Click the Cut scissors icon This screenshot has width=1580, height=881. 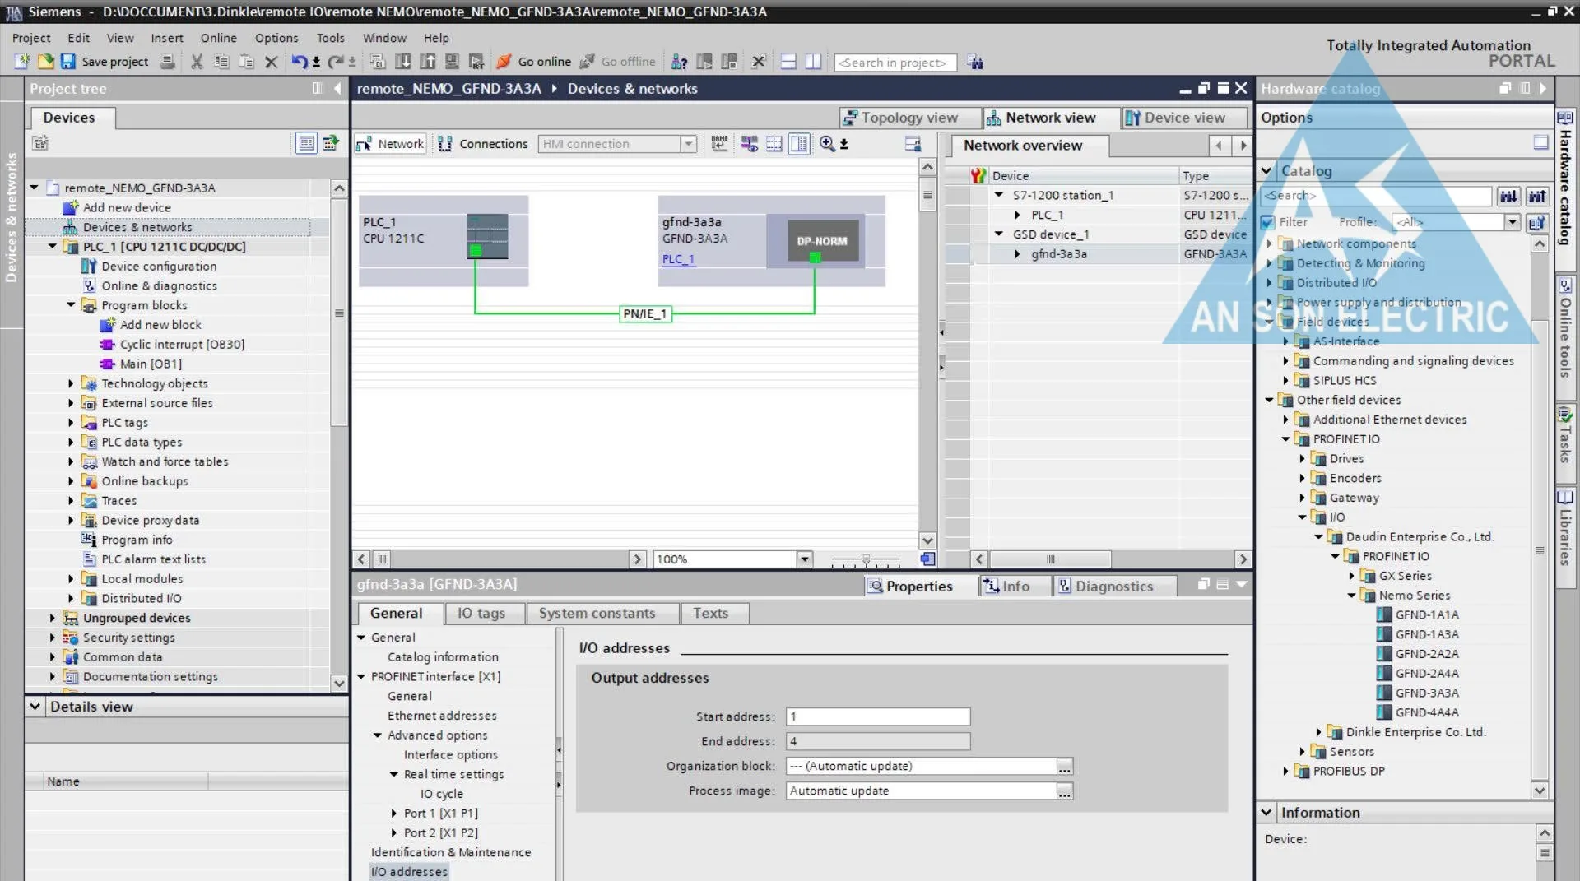197,62
